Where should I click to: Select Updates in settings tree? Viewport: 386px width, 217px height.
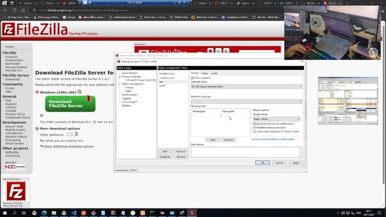click(126, 105)
